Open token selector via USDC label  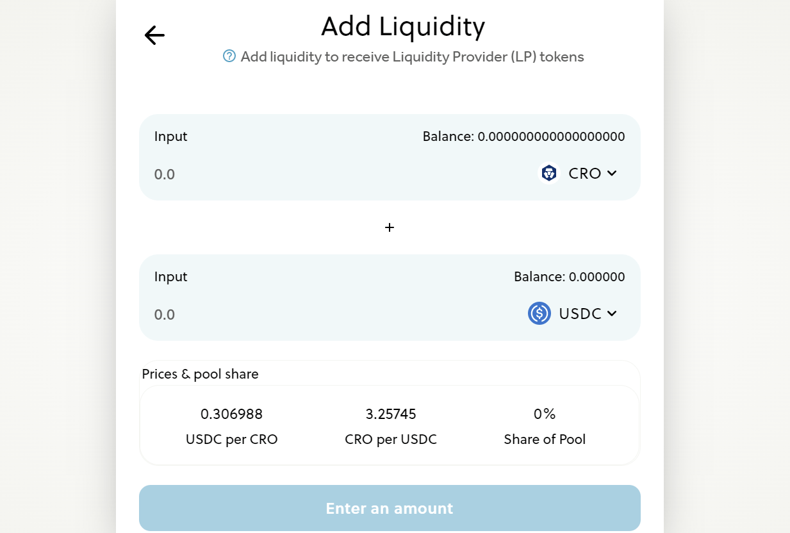[580, 314]
